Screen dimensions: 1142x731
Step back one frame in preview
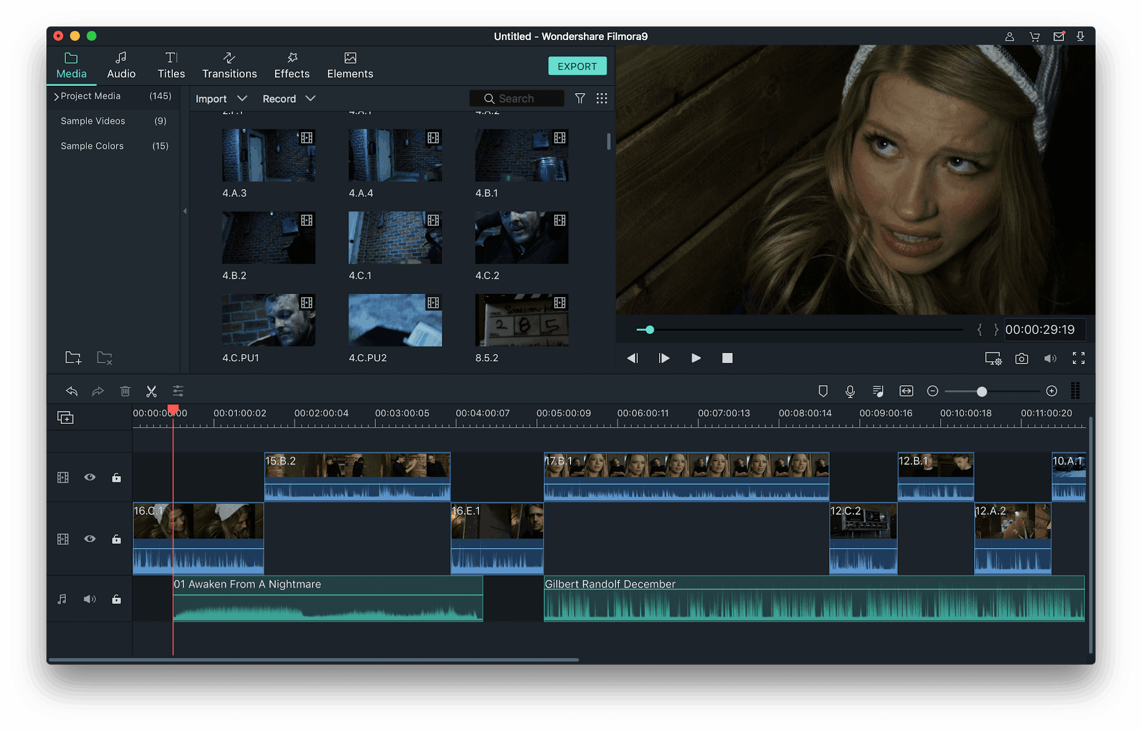[x=632, y=358]
